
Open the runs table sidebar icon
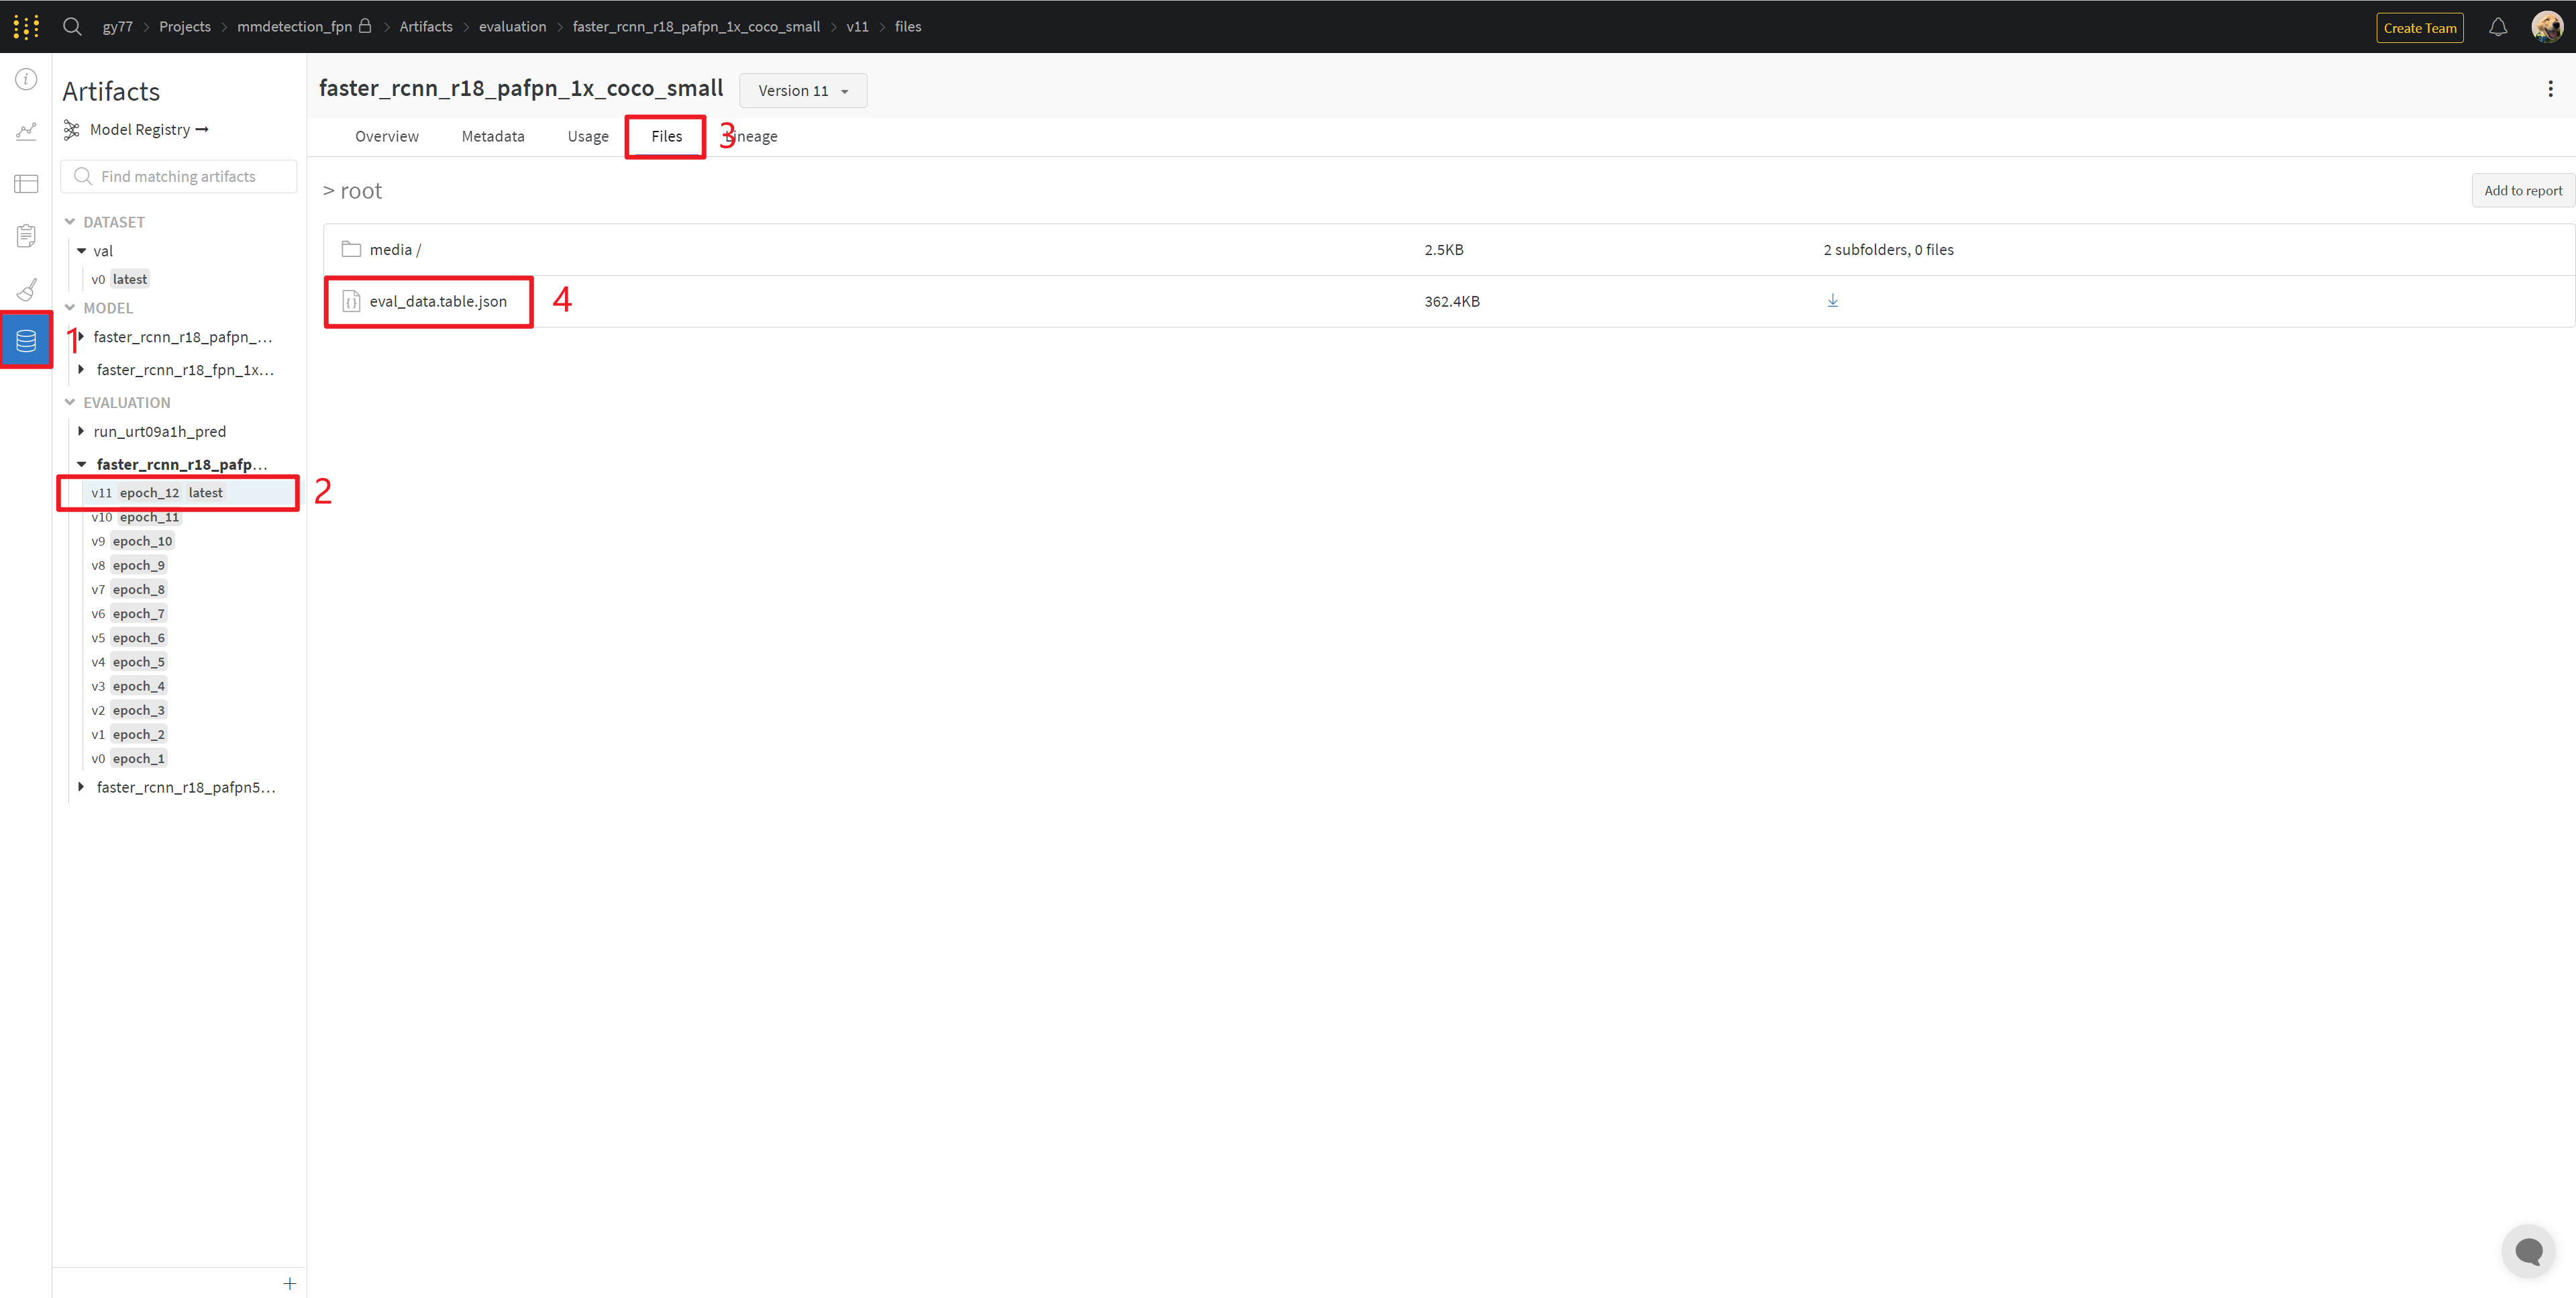[26, 184]
